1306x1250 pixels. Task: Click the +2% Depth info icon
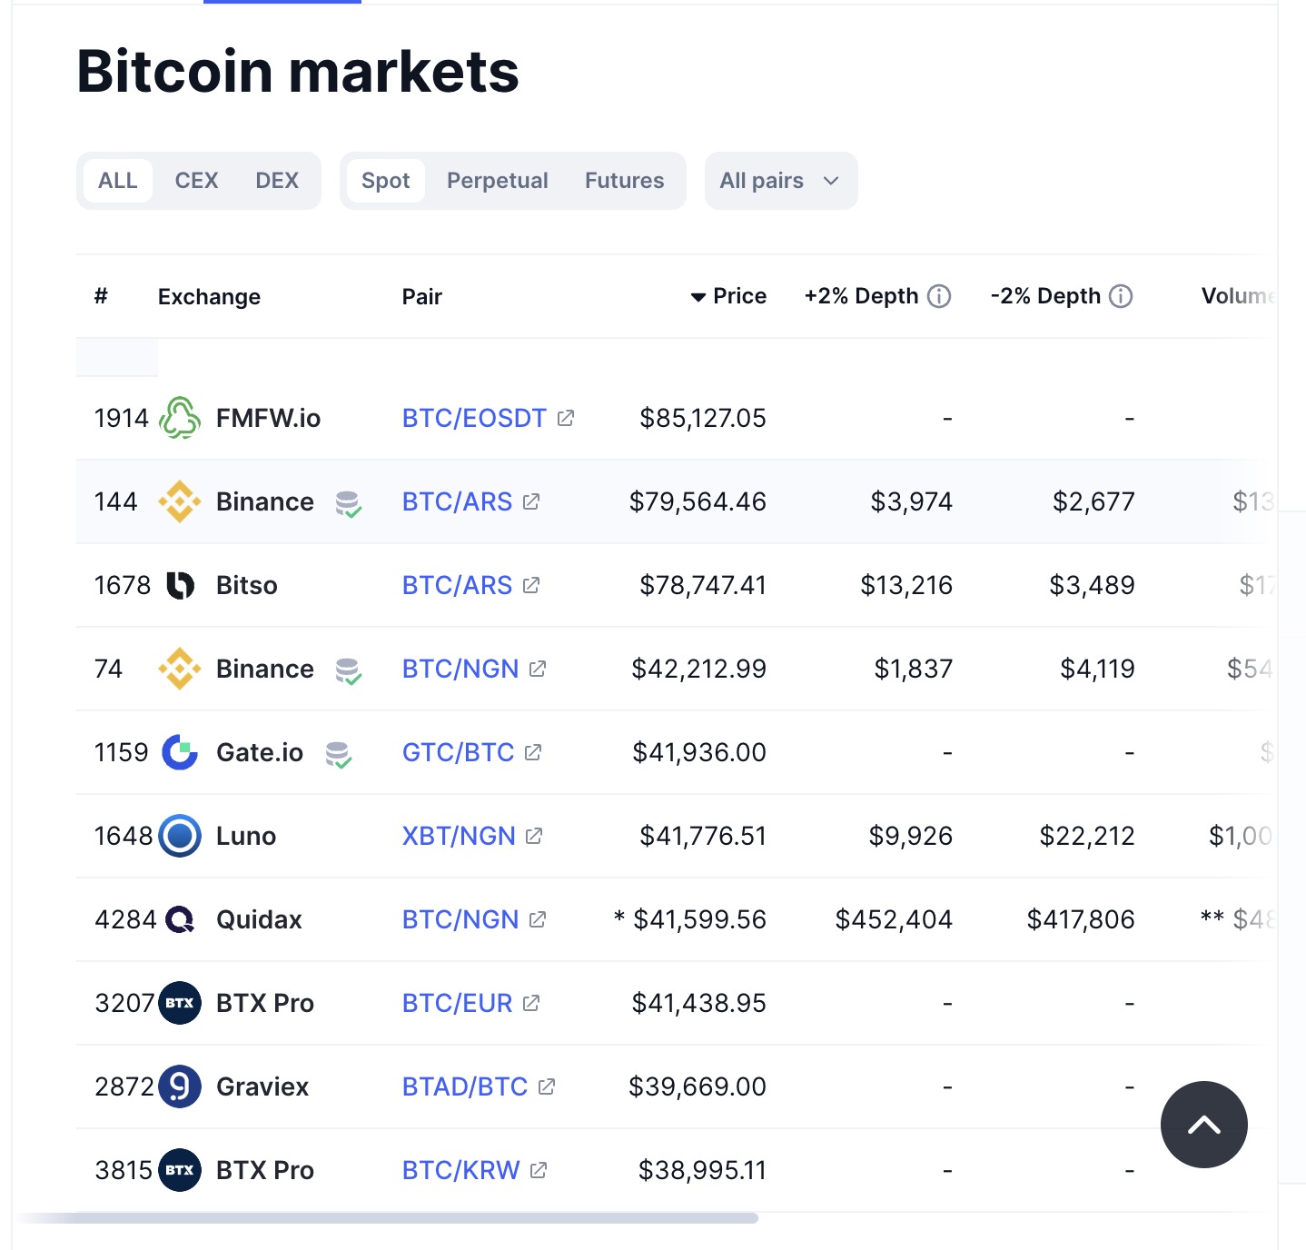click(939, 296)
